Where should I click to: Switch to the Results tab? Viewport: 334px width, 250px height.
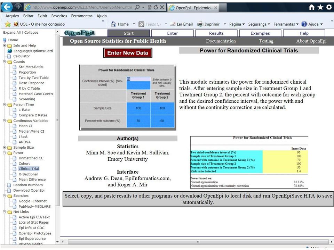click(216, 33)
